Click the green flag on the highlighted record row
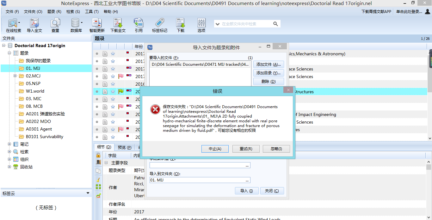 pos(121,91)
